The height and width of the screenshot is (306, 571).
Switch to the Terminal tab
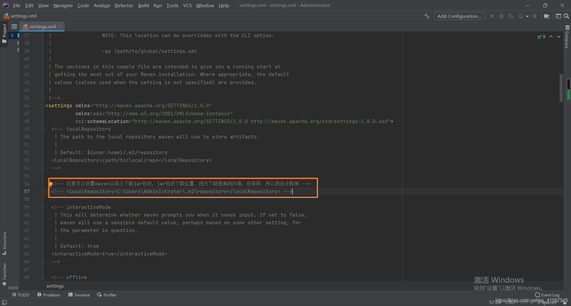79,295
